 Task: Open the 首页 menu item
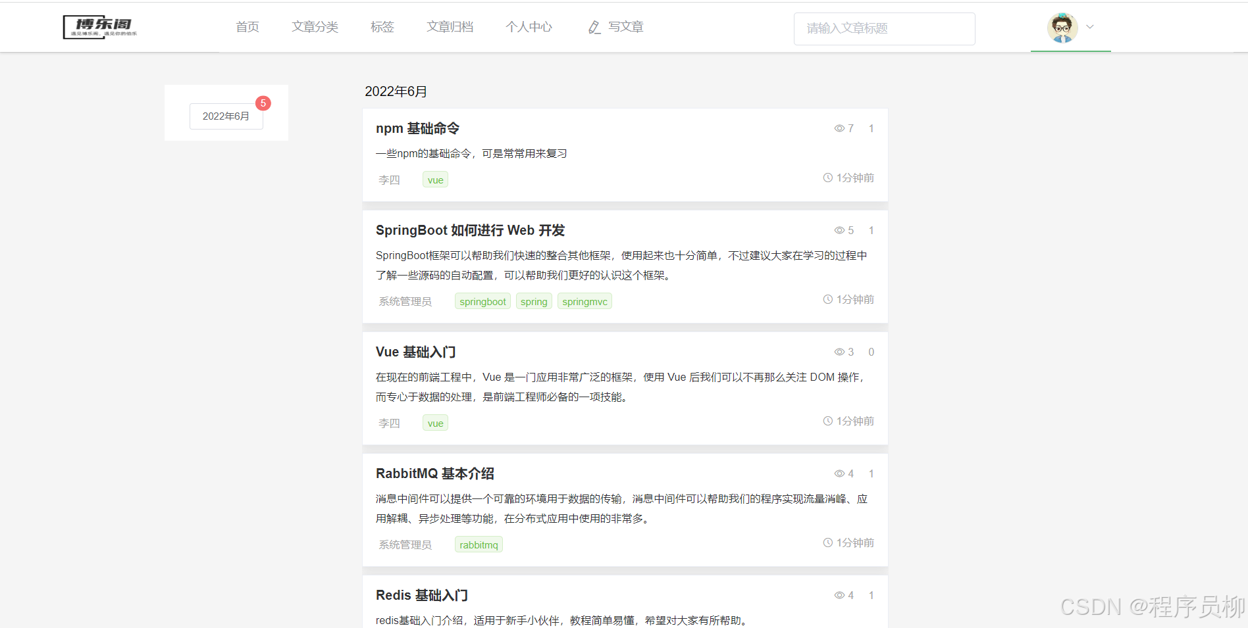(x=247, y=27)
